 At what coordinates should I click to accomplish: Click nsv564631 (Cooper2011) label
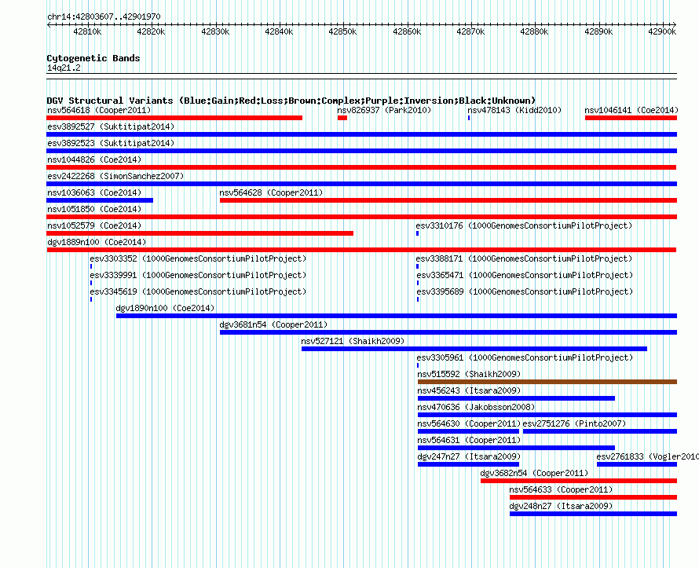[469, 440]
